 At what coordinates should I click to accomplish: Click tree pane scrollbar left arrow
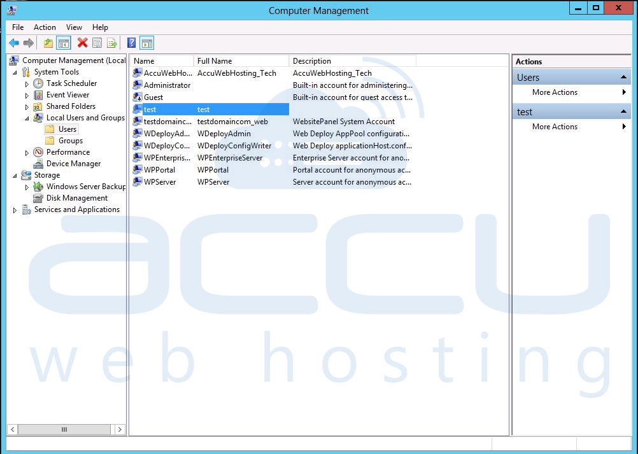13,429
